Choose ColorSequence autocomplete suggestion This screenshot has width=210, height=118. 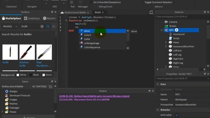coord(102,47)
